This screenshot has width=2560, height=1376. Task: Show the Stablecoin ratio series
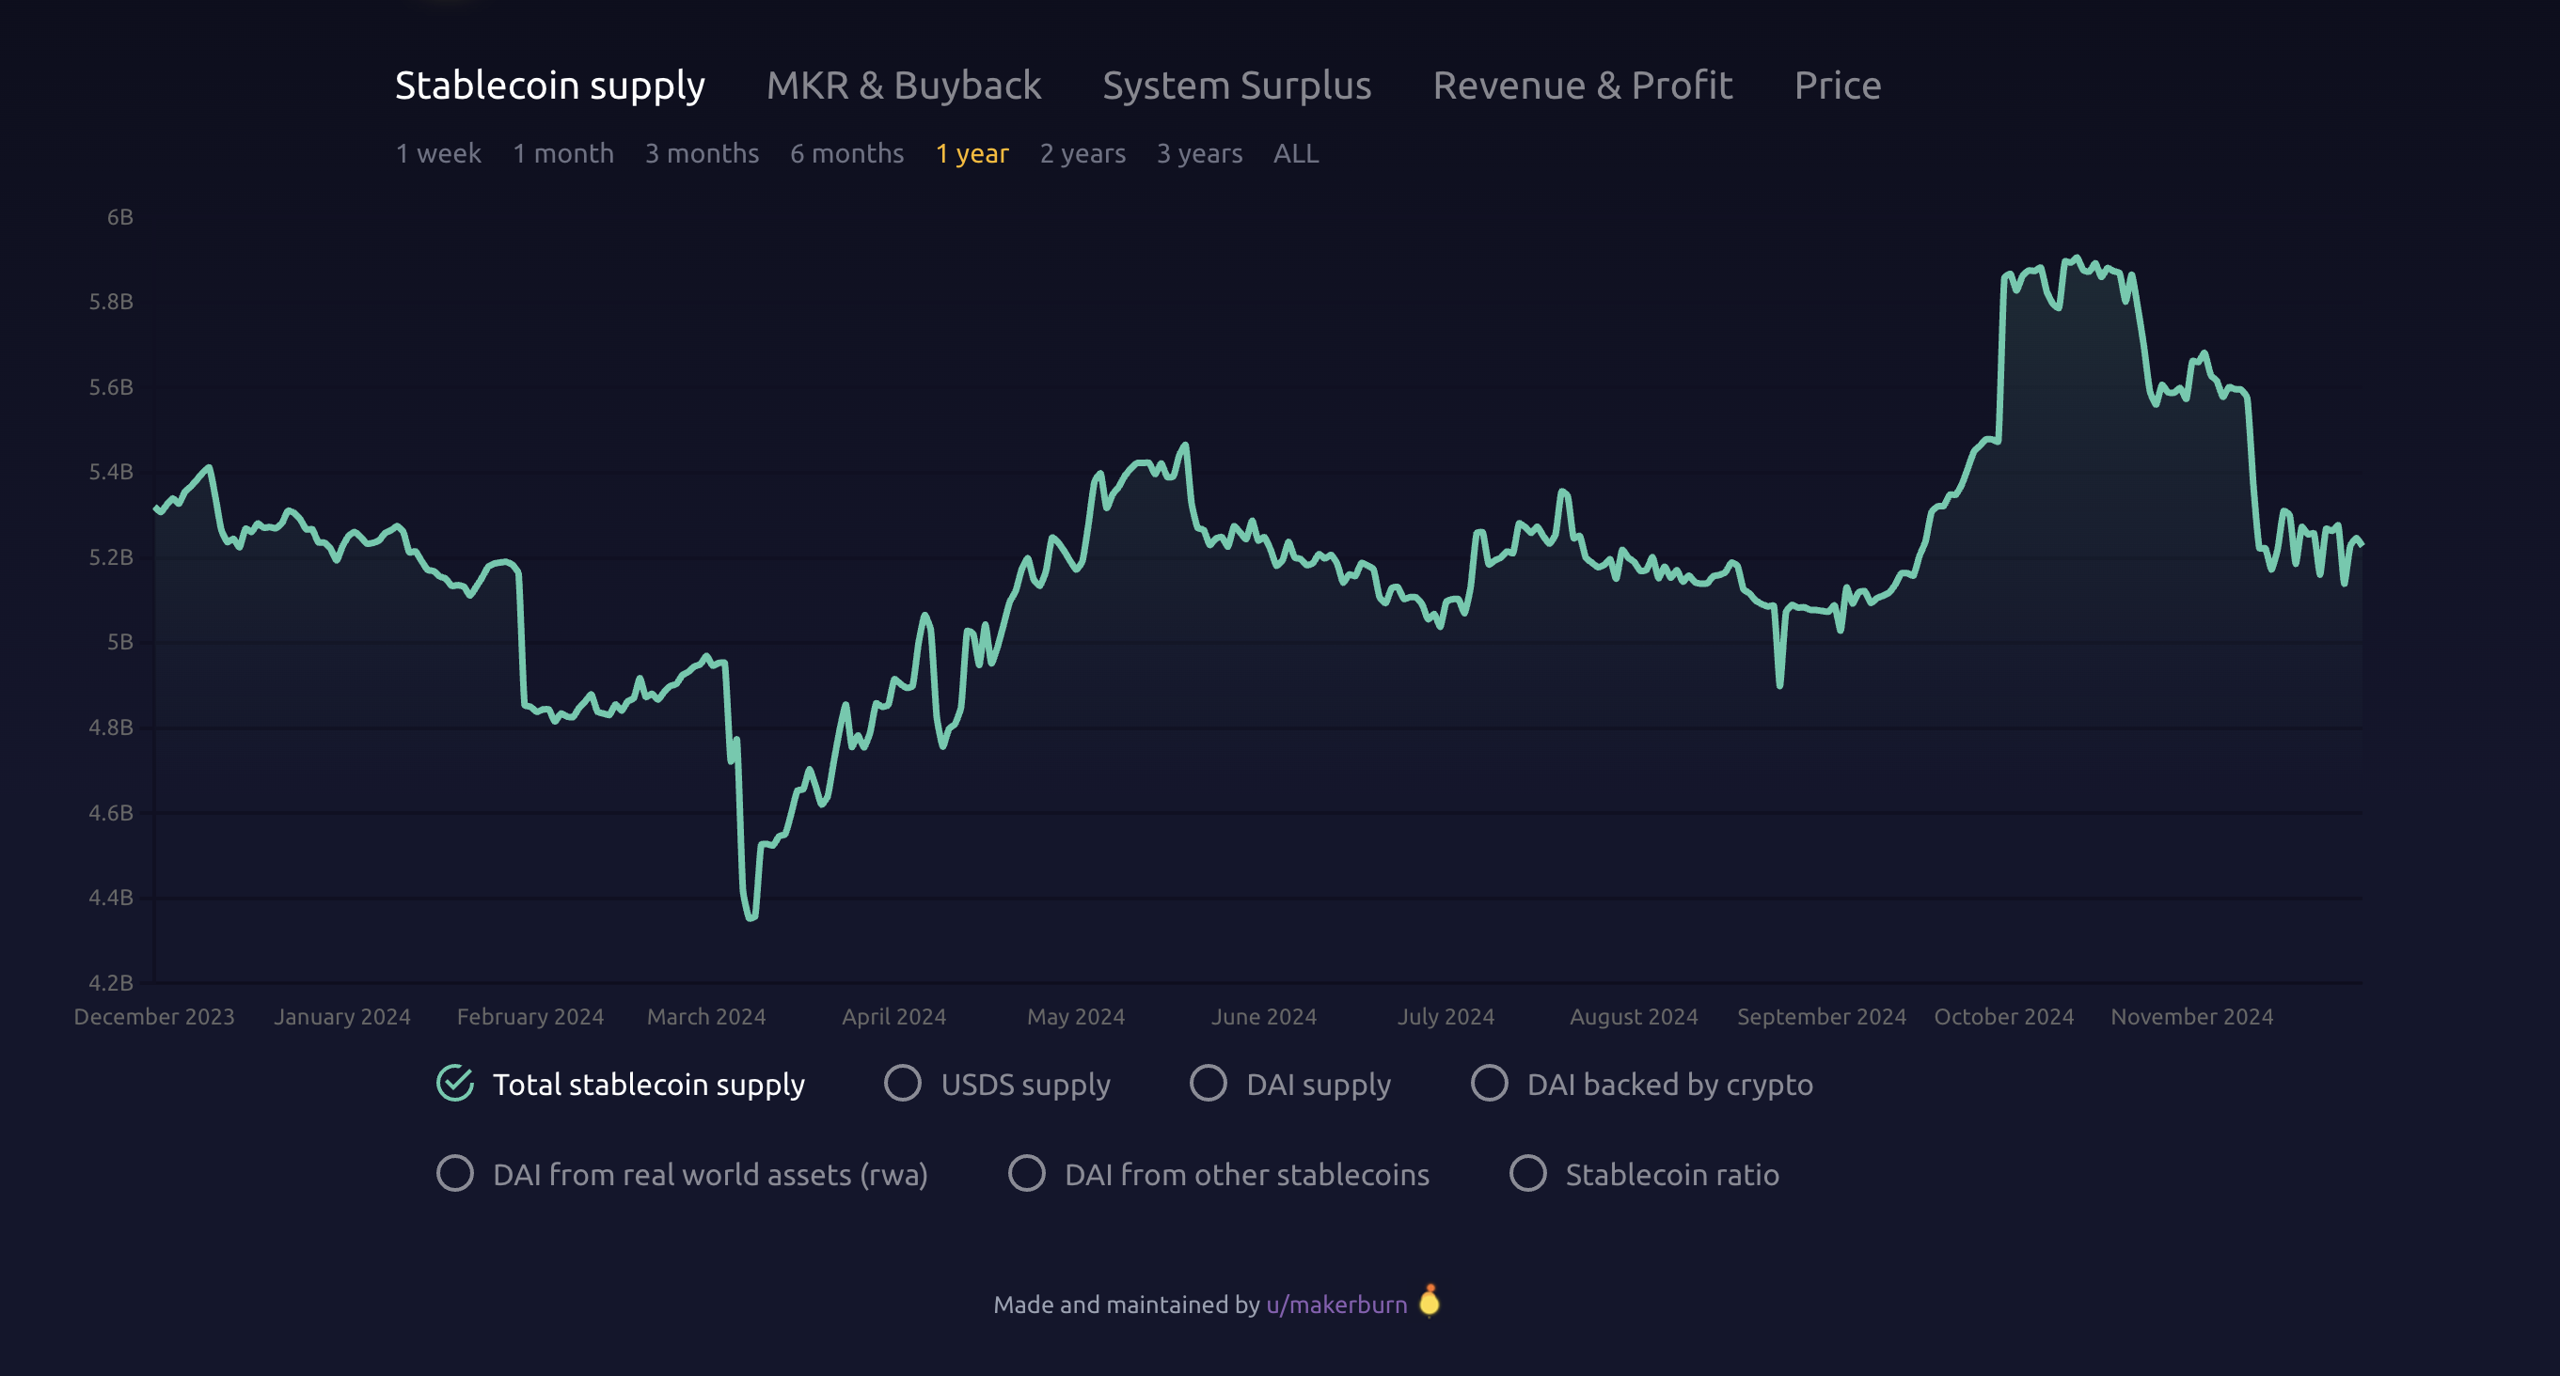coord(1527,1173)
